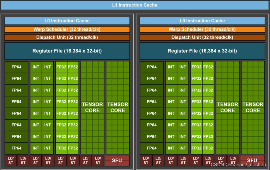Click Warp Scheduler bar in right partition

[202, 29]
